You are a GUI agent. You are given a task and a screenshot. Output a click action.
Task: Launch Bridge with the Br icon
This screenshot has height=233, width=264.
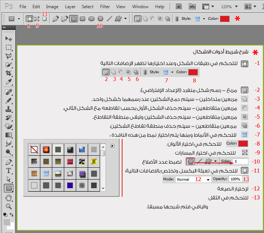pyautogui.click(x=179, y=7)
